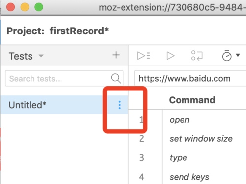Screen dimensions: 246x184
Task: Click the Command column header
Action: click(x=192, y=100)
